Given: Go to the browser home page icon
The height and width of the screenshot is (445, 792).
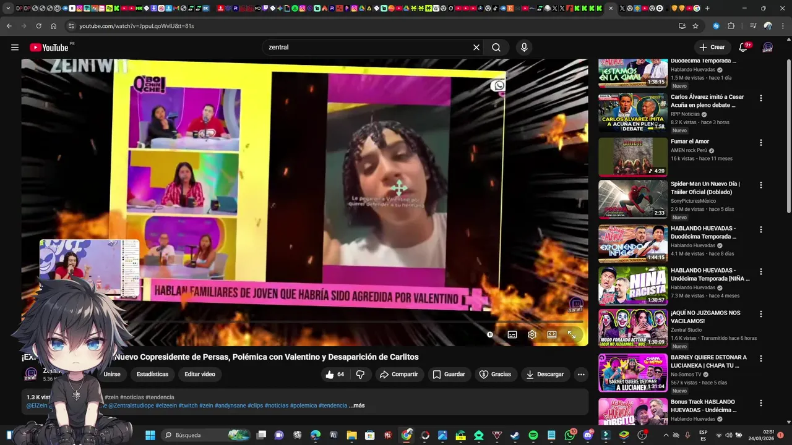Looking at the screenshot, I should point(53,26).
